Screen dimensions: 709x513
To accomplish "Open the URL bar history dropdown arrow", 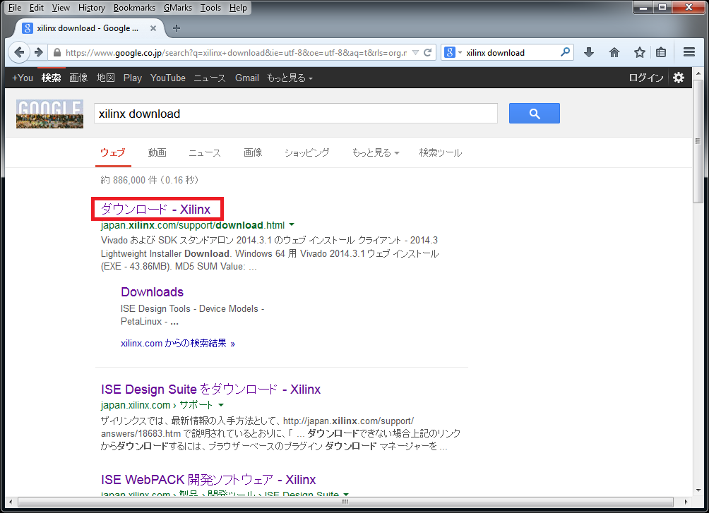I will (415, 53).
